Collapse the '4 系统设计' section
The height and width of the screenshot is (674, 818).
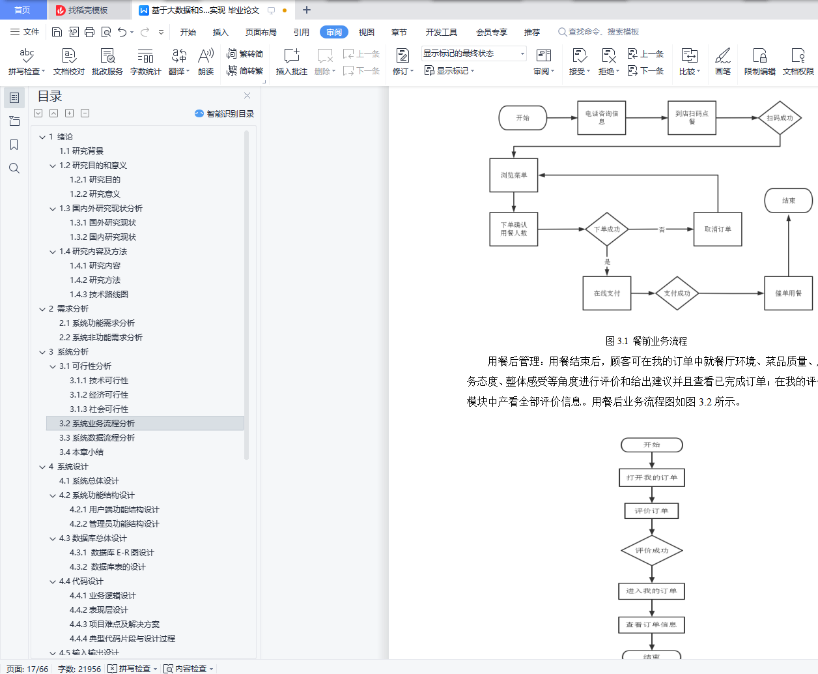(42, 467)
